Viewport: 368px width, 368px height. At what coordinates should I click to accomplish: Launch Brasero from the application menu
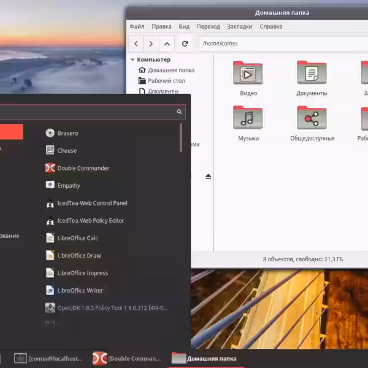pyautogui.click(x=67, y=133)
